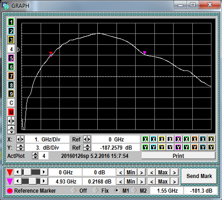
Task: Click next-max arrow on red marker row
Action: coord(174,173)
